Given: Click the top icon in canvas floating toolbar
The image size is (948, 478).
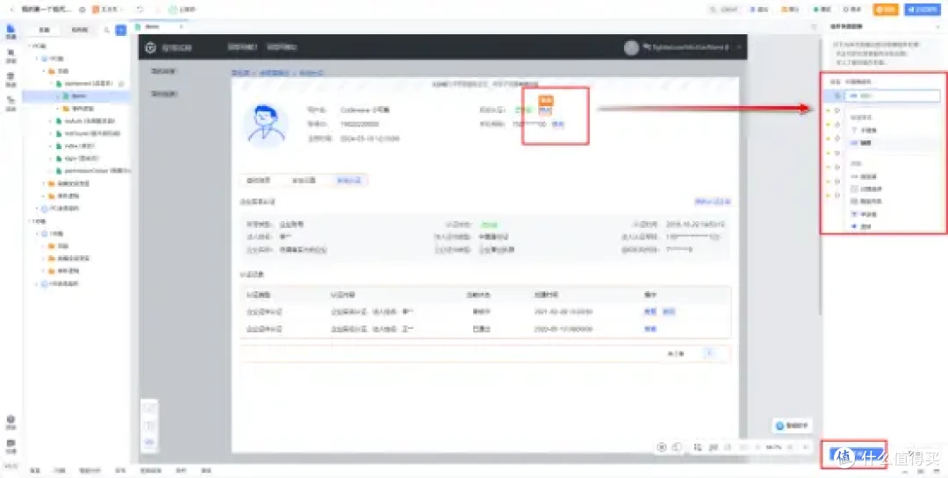Looking at the screenshot, I should coord(149,409).
